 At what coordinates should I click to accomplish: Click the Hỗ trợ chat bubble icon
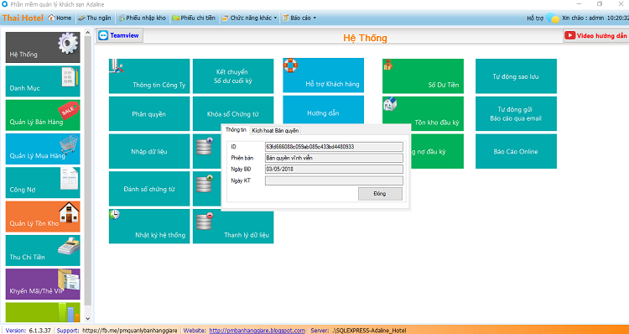[x=553, y=18]
